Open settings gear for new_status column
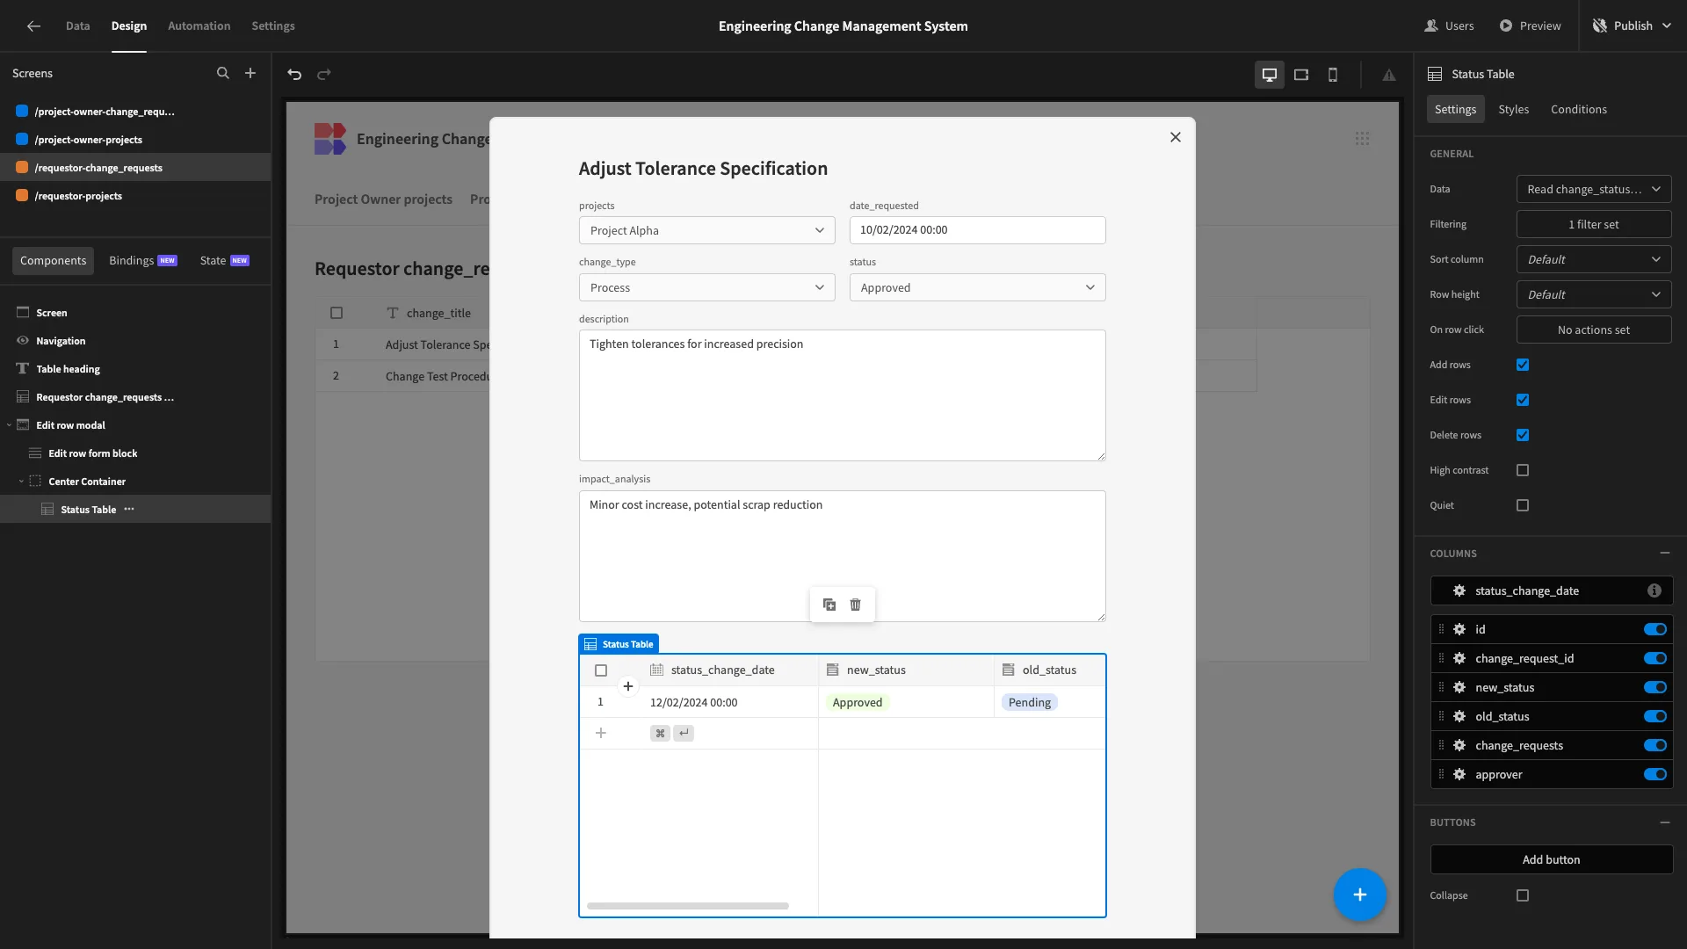This screenshot has width=1687, height=949. click(x=1459, y=687)
